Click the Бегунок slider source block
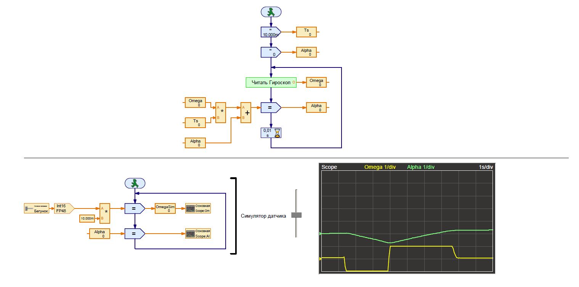579x287 pixels. click(37, 208)
